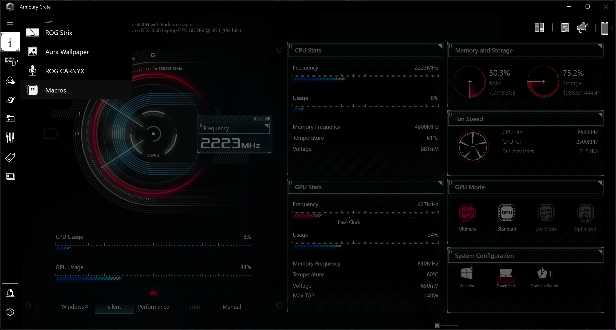Open the News page icon in the sidebar

pyautogui.click(x=10, y=176)
